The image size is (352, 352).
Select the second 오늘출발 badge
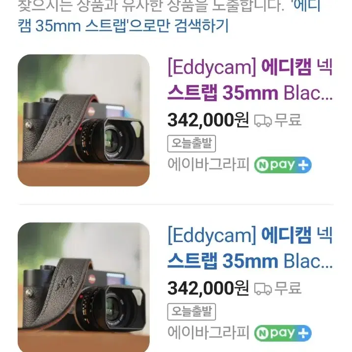191,312
